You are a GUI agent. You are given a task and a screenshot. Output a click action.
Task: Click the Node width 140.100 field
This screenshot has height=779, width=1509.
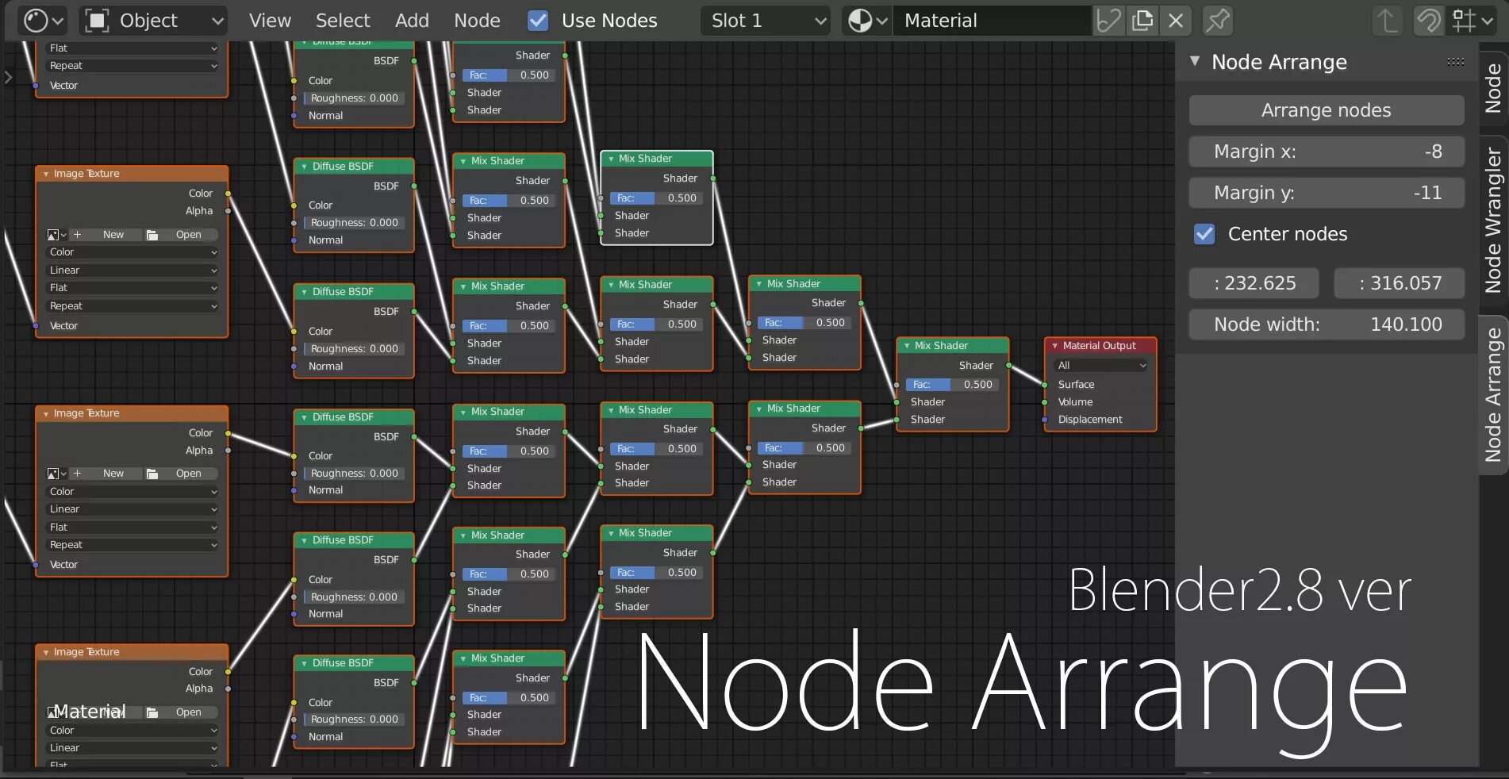click(x=1327, y=324)
